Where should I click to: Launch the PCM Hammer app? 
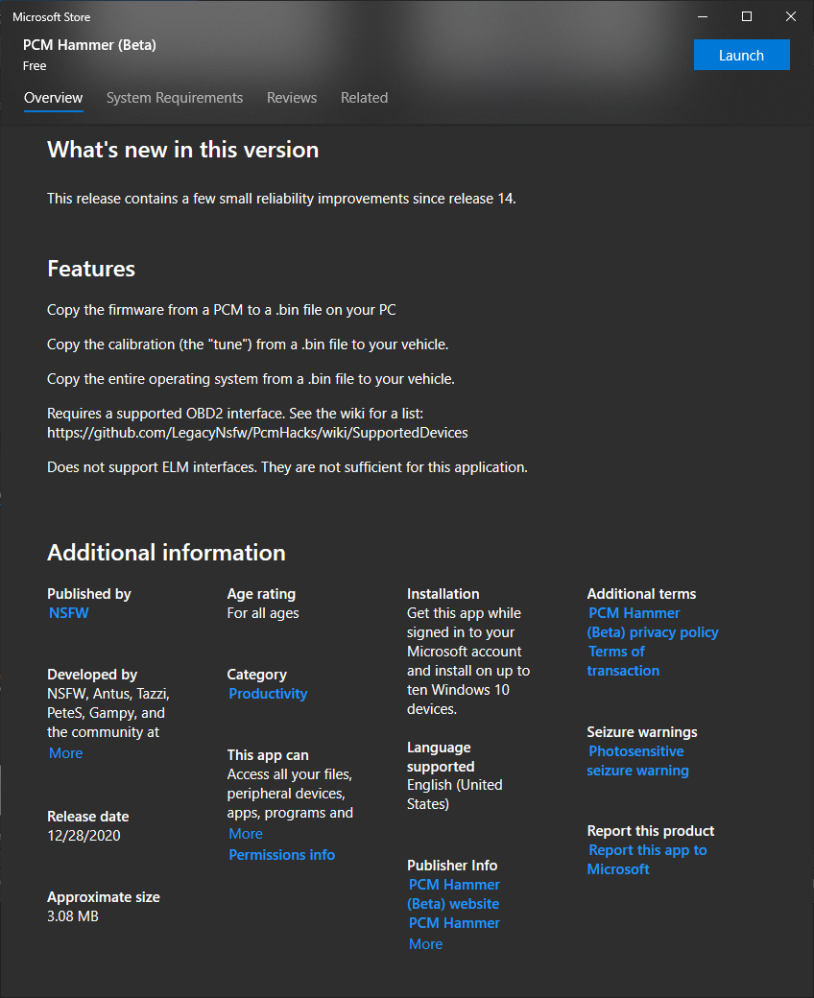click(x=741, y=56)
